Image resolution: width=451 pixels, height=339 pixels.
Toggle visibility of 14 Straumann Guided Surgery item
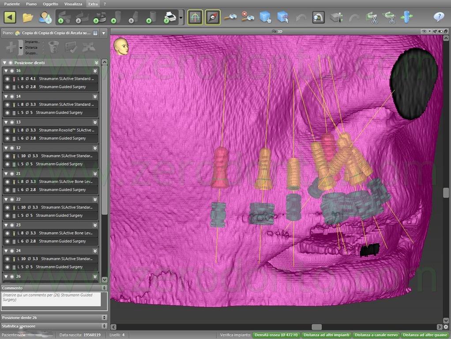tap(8, 113)
